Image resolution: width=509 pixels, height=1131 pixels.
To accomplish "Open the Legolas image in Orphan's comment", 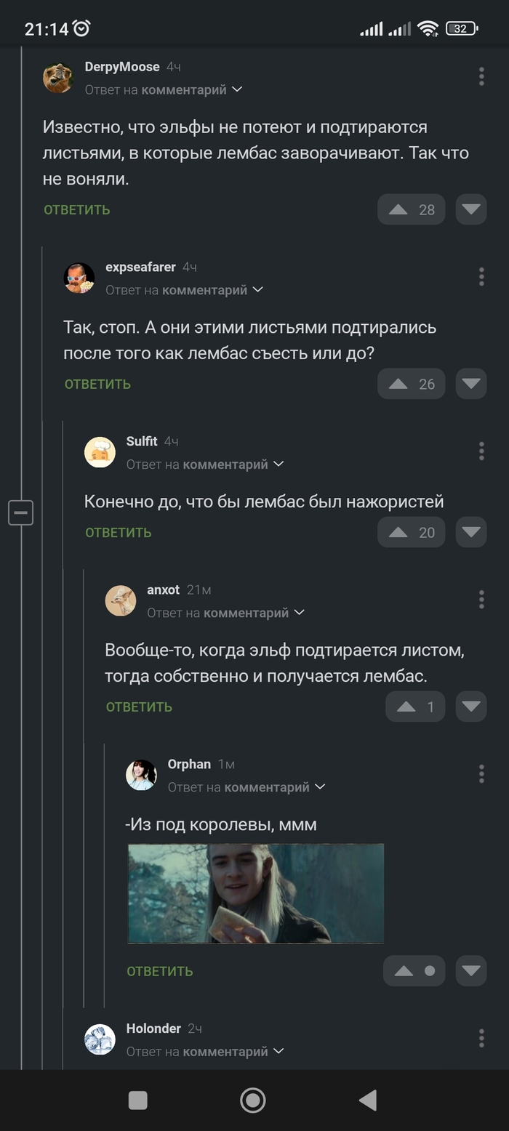I will 254,894.
